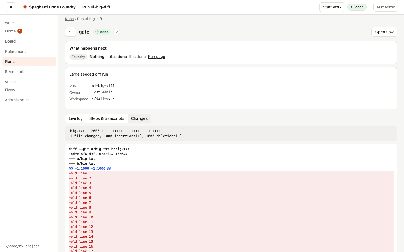Click the ~/code/my-project path in sidebar
Screen dimensions: 404x252
click(22, 246)
